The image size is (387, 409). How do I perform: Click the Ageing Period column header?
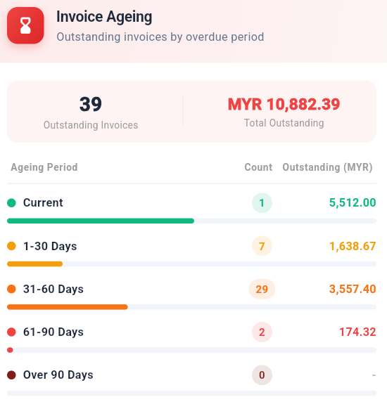tap(44, 167)
